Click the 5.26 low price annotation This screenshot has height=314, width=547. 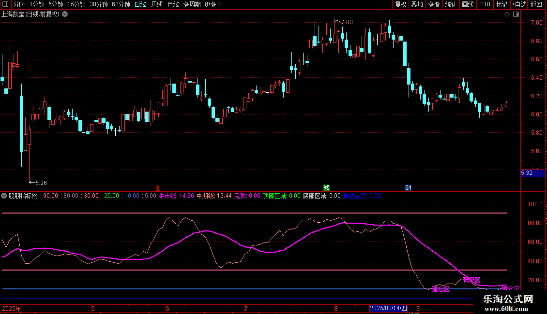click(41, 183)
